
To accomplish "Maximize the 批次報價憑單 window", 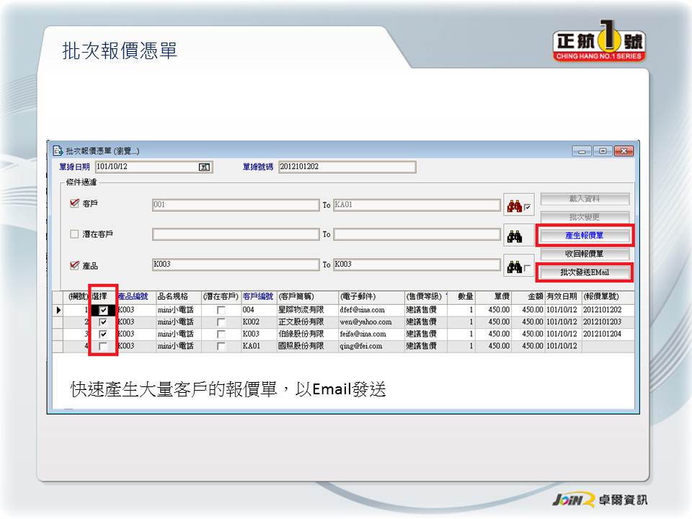I will [x=603, y=151].
